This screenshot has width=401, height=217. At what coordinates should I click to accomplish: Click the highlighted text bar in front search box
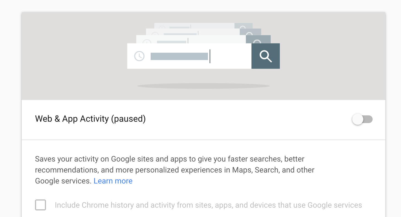pos(179,56)
